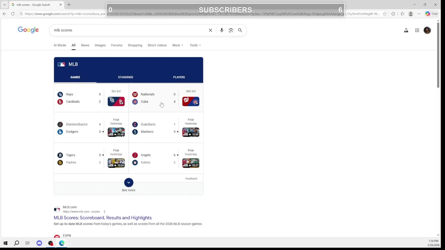Open new browser tab plus button
Viewport: 445px width, 250px height.
[69, 5]
